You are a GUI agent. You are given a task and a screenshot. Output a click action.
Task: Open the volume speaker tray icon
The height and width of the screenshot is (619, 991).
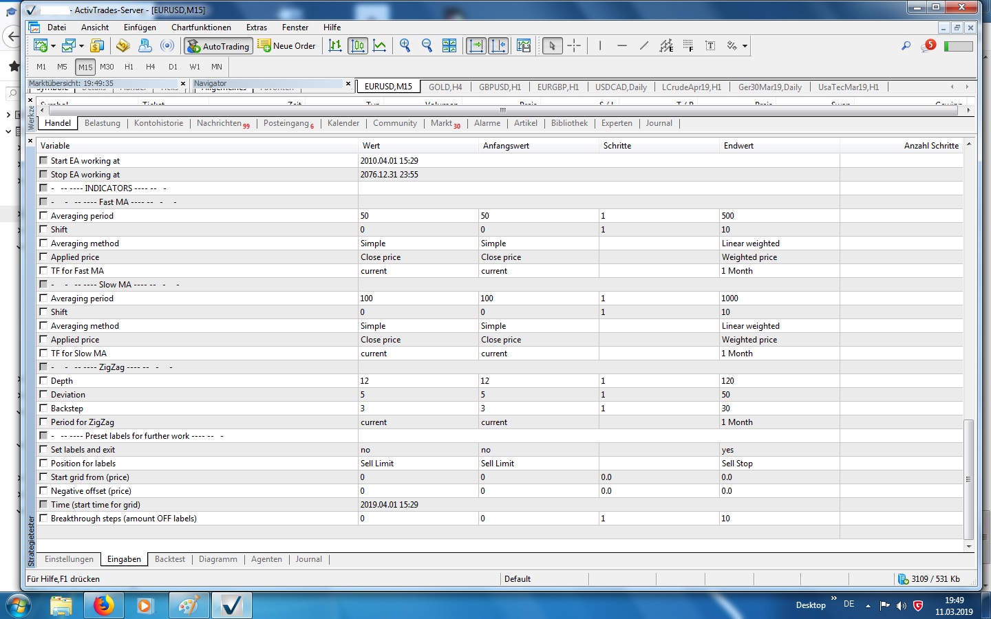point(902,606)
